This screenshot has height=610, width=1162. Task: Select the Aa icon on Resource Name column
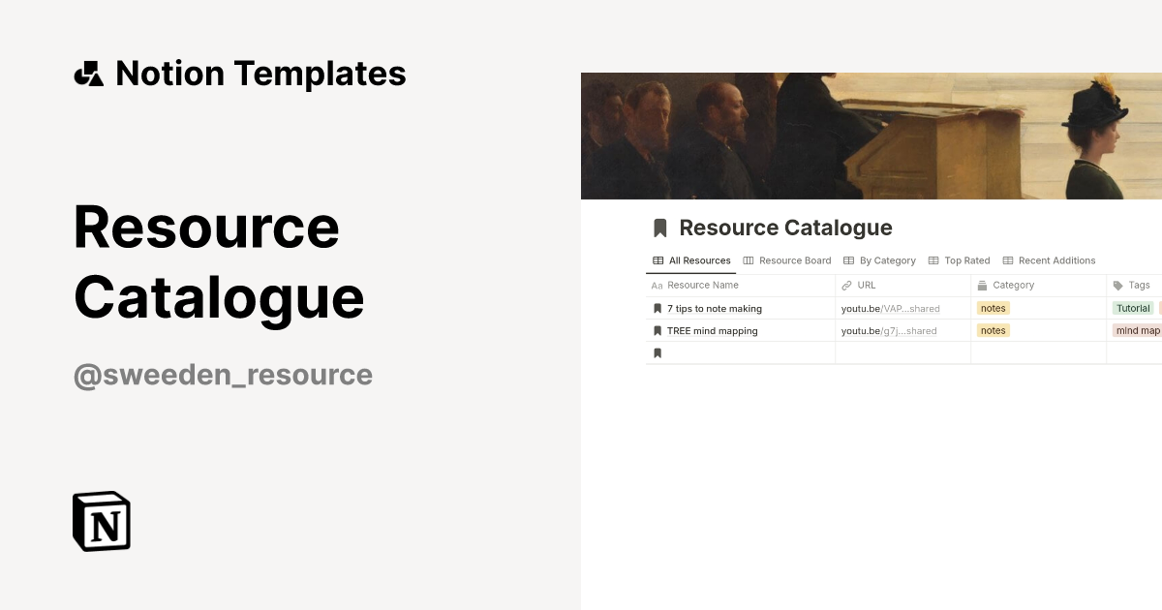coord(657,285)
